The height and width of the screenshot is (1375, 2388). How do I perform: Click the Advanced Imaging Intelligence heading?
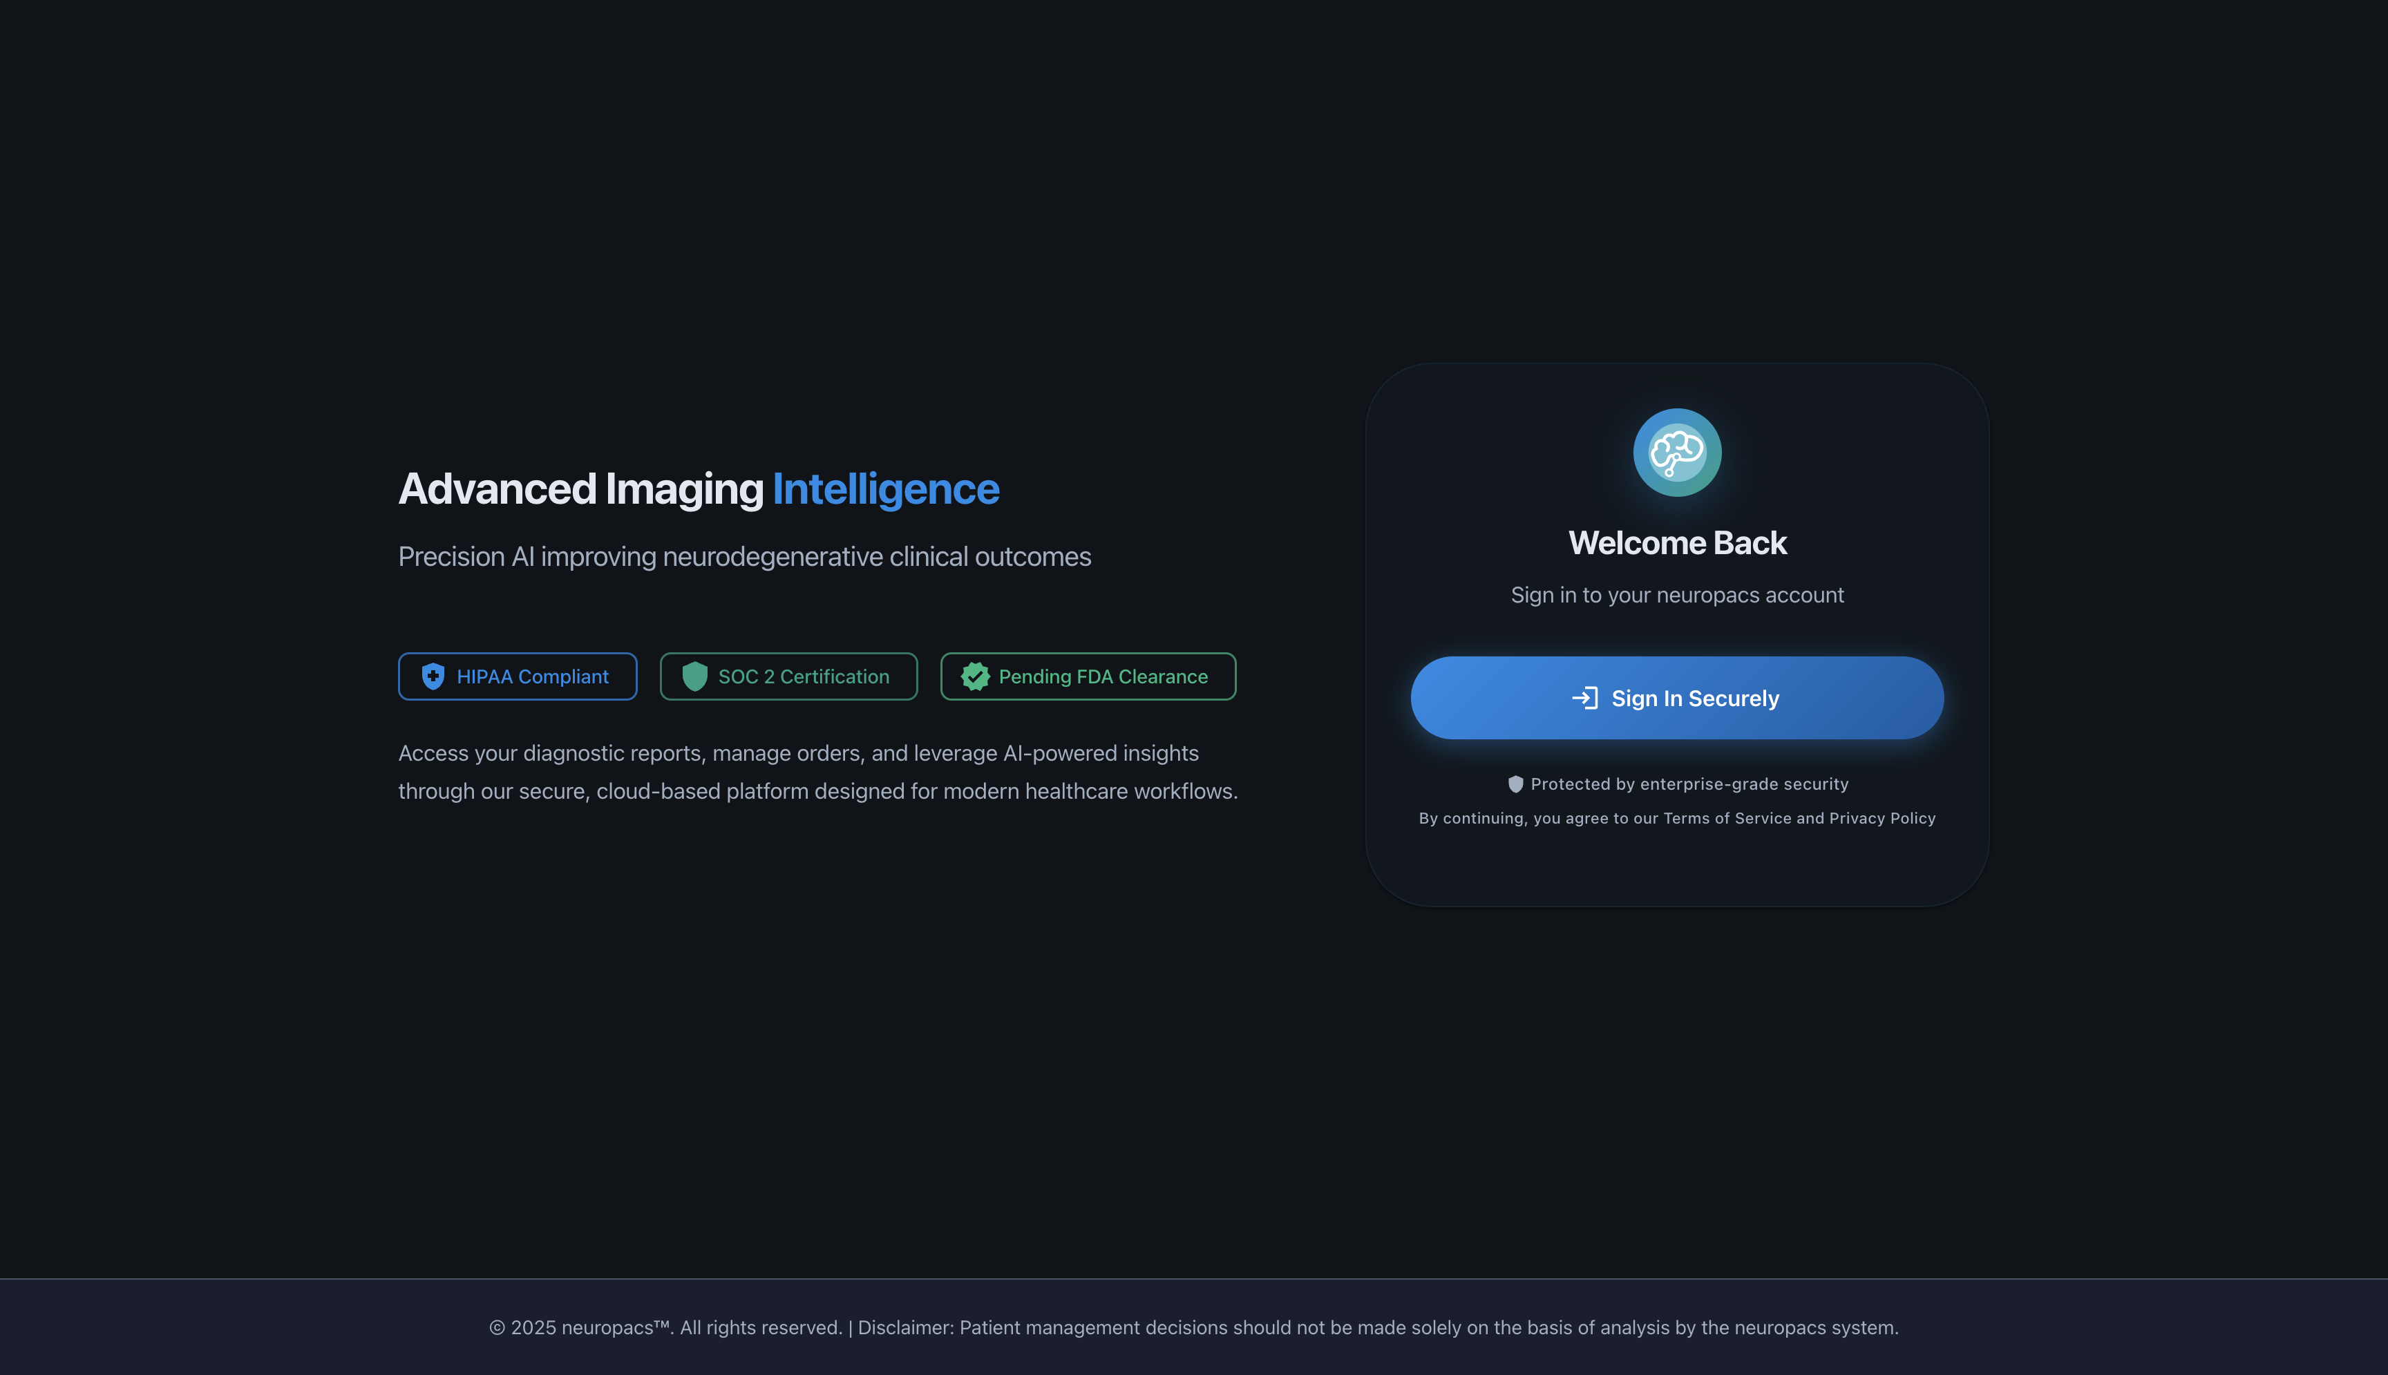[699, 489]
